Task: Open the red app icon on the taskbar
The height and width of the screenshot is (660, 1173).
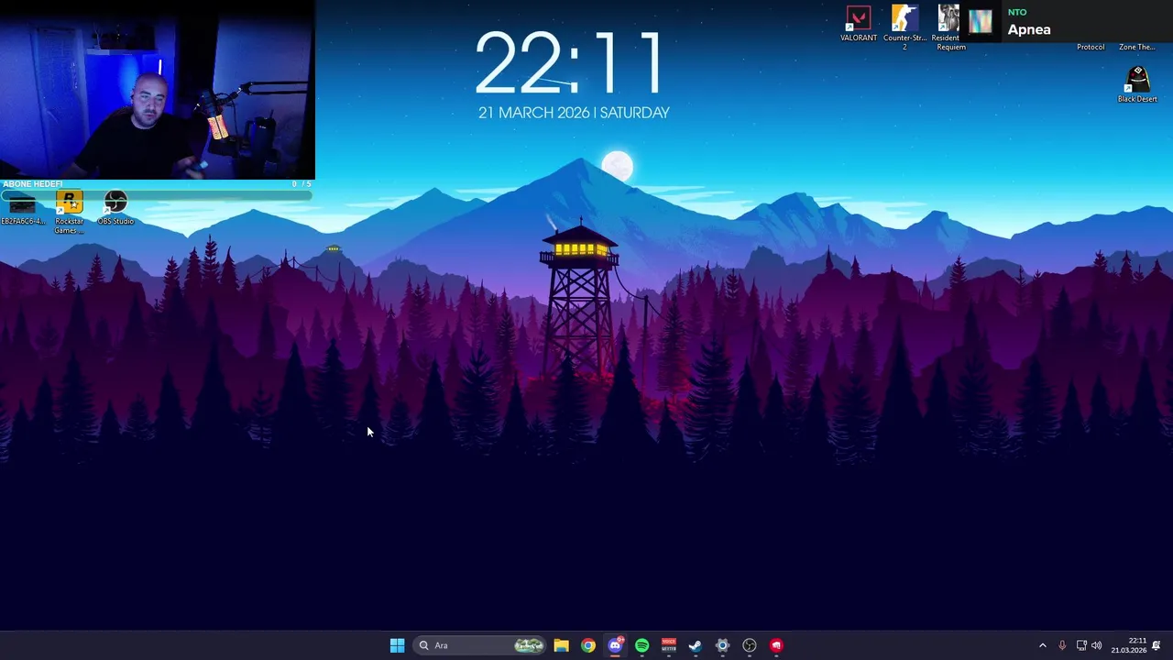Action: 776,645
